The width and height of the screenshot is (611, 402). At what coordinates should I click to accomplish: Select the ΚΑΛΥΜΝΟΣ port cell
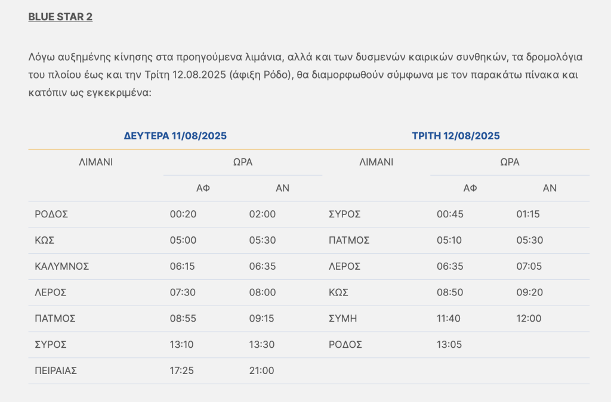[62, 266]
